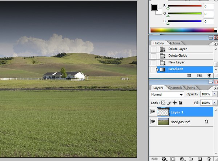Click the black foreground color swatch
The image size is (218, 161).
(x=155, y=7)
